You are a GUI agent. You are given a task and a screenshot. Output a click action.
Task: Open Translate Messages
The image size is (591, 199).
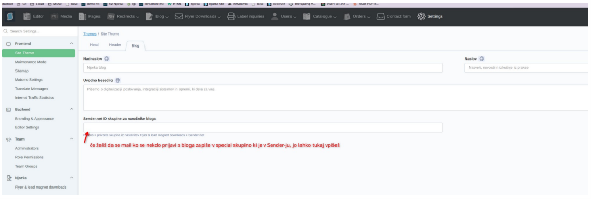coord(31,89)
